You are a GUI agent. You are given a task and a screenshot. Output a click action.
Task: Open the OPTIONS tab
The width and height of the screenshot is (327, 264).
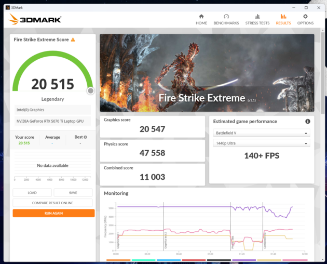305,20
